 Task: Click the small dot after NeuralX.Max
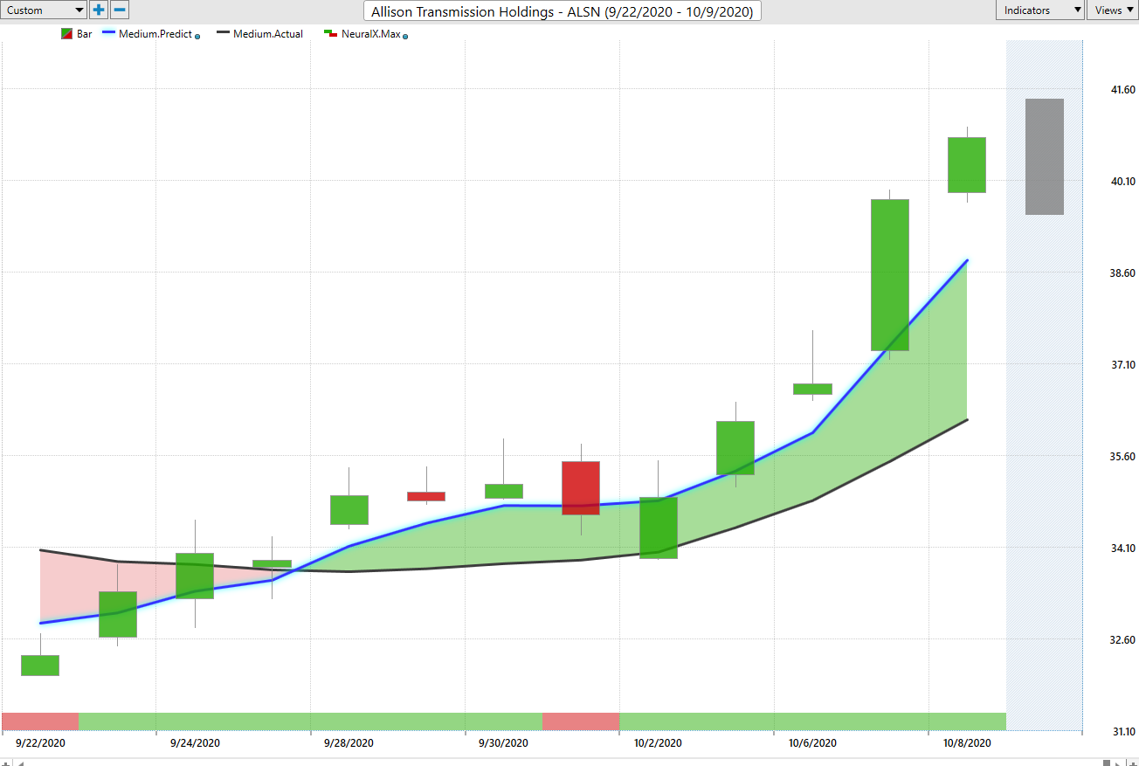click(405, 36)
